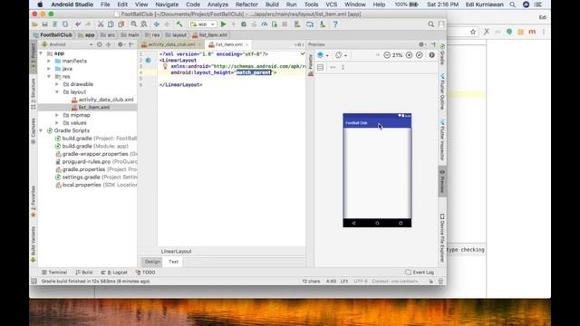Open the VCS menu
Viewport: 580px width, 326px height.
331,5
